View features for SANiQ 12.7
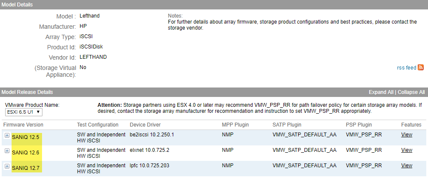This screenshot has width=428, height=178. pyautogui.click(x=407, y=166)
